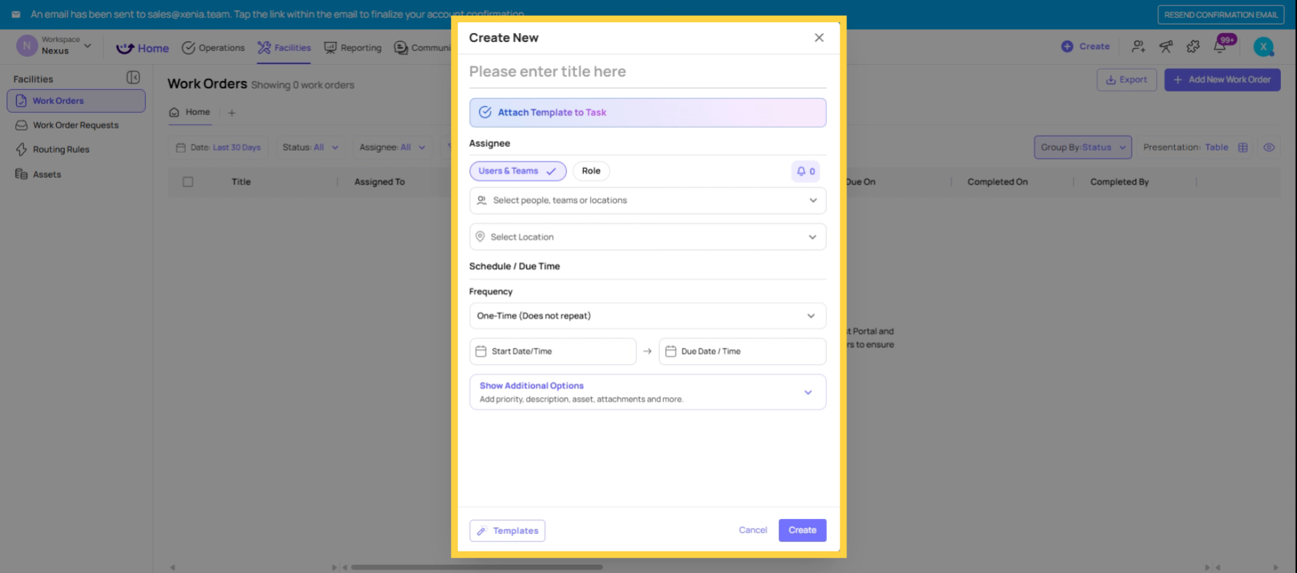Click the Export button
The height and width of the screenshot is (573, 1297).
pos(1127,80)
